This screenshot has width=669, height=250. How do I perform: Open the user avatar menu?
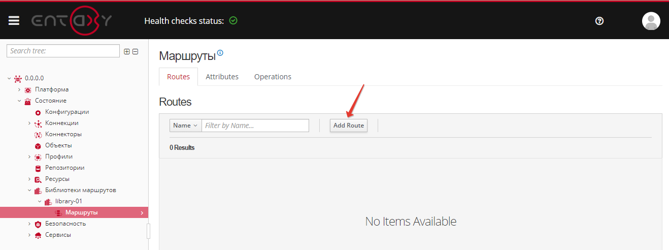[x=651, y=21]
